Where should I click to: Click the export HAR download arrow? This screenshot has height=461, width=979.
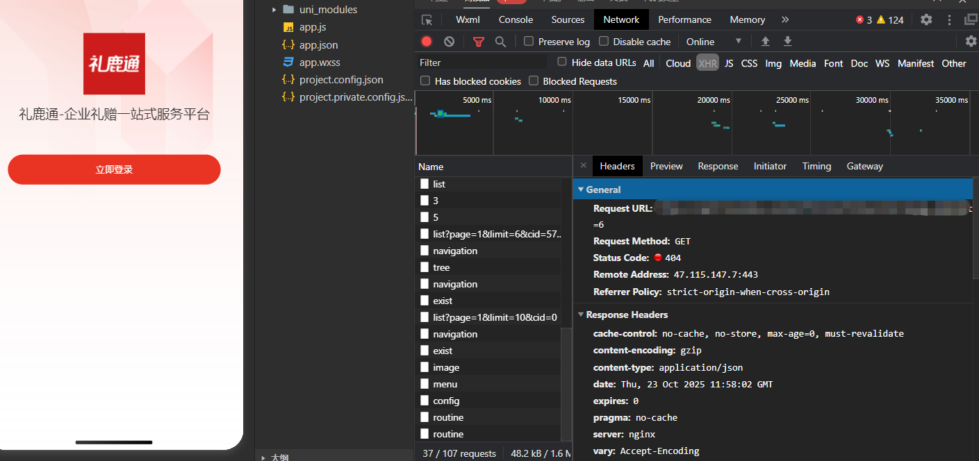(x=787, y=42)
